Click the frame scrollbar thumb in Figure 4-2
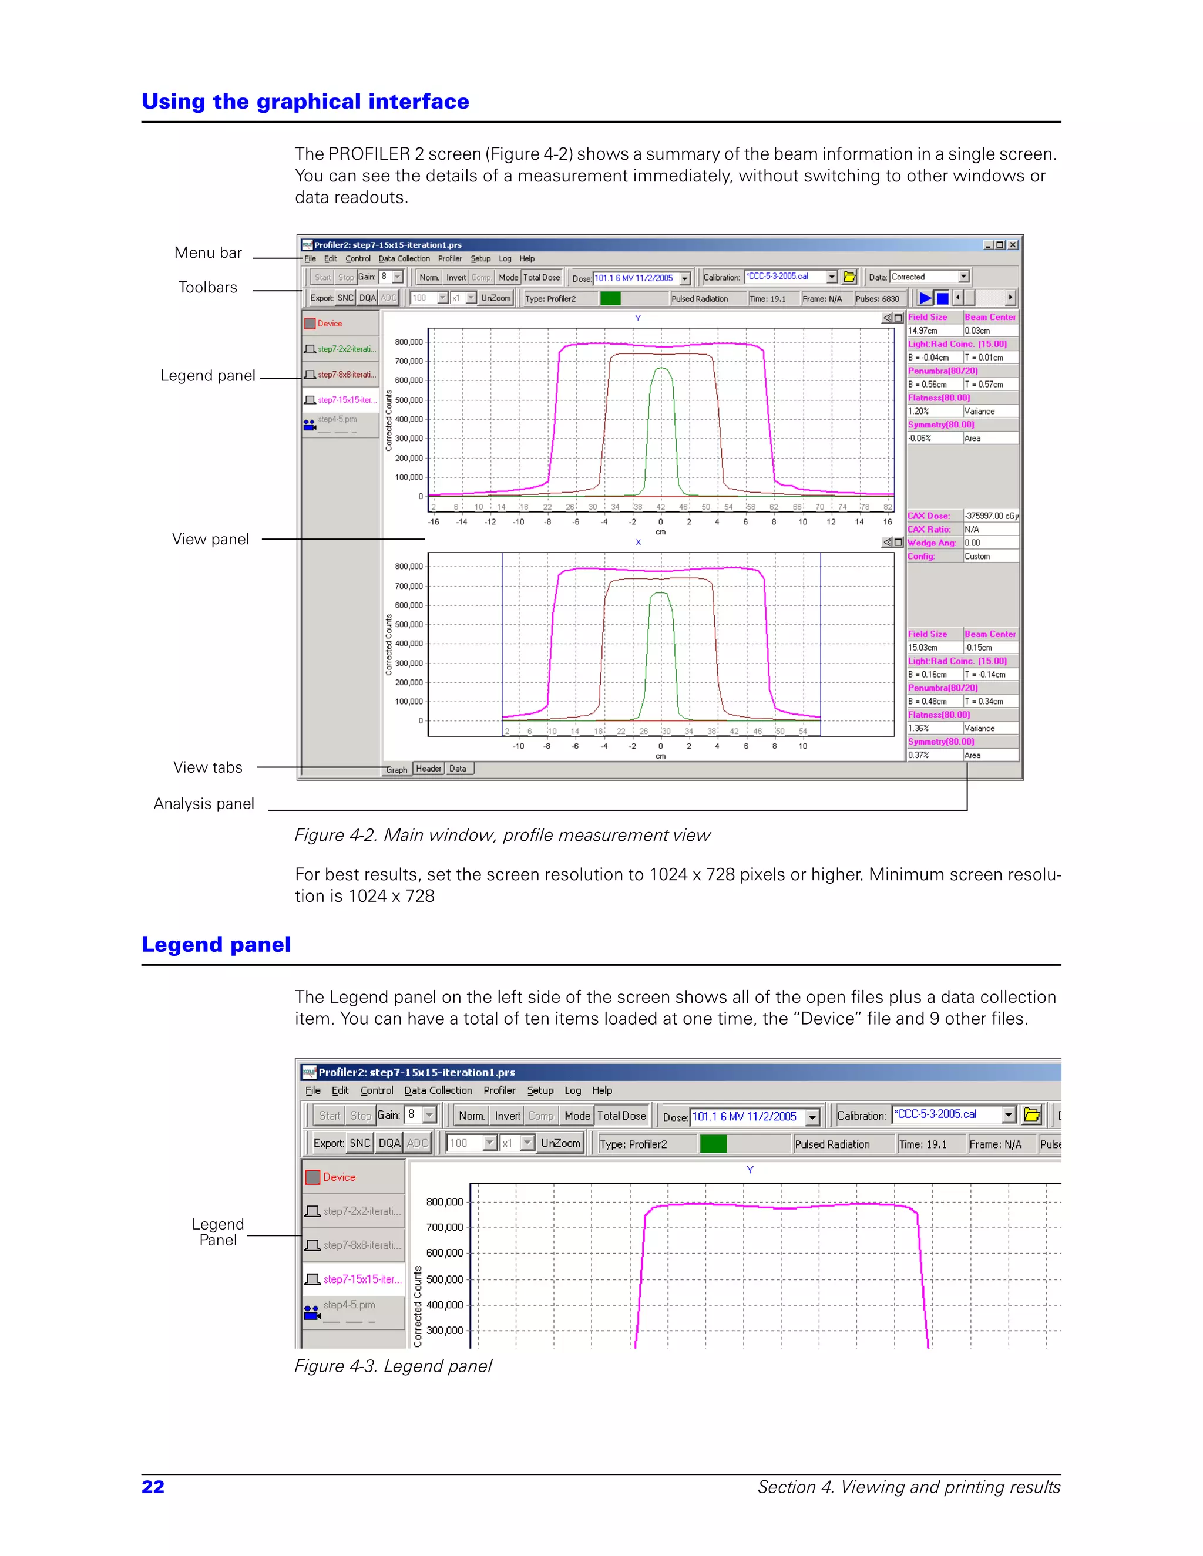The image size is (1203, 1556). 969,297
